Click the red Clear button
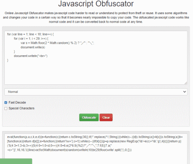 (x=106, y=117)
